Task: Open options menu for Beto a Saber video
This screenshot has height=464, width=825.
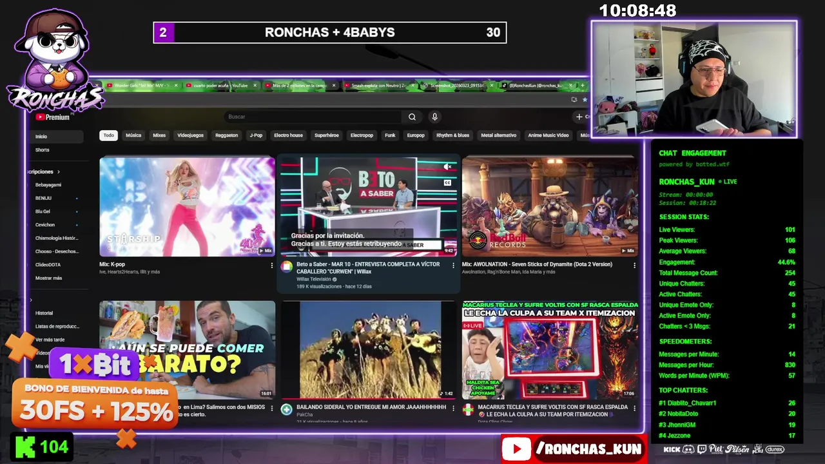Action: (453, 265)
